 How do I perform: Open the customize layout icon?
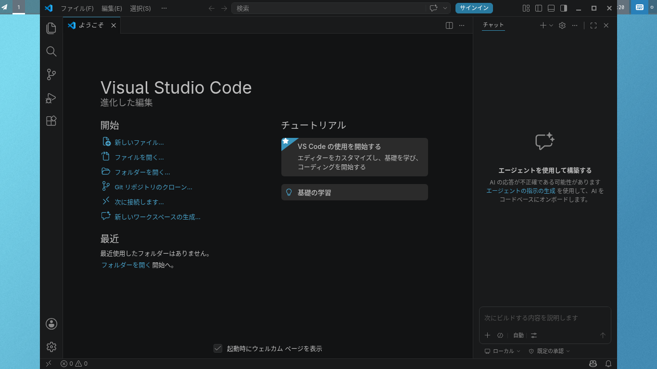526,8
